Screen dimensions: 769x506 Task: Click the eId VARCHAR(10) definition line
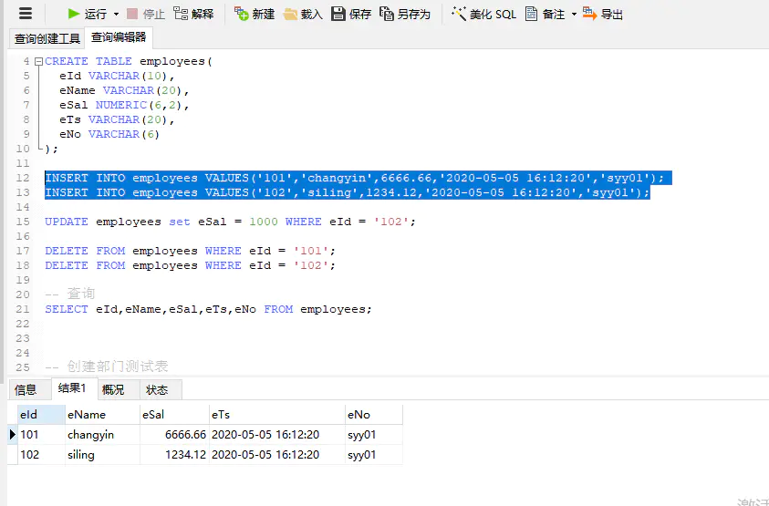[117, 76]
